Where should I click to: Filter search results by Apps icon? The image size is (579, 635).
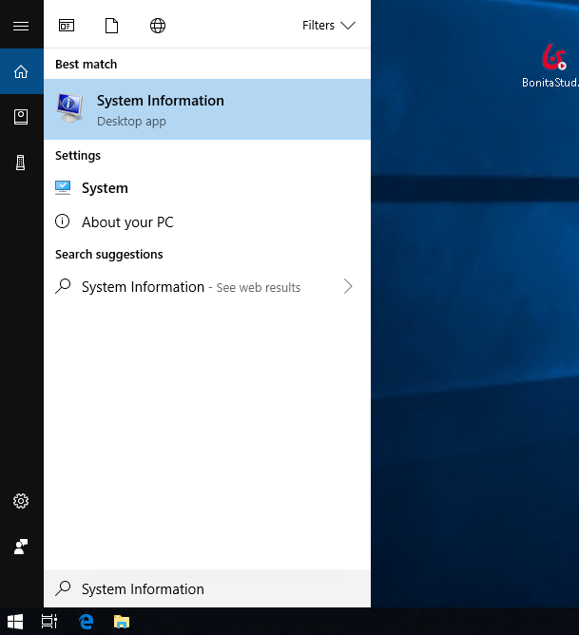coord(67,26)
